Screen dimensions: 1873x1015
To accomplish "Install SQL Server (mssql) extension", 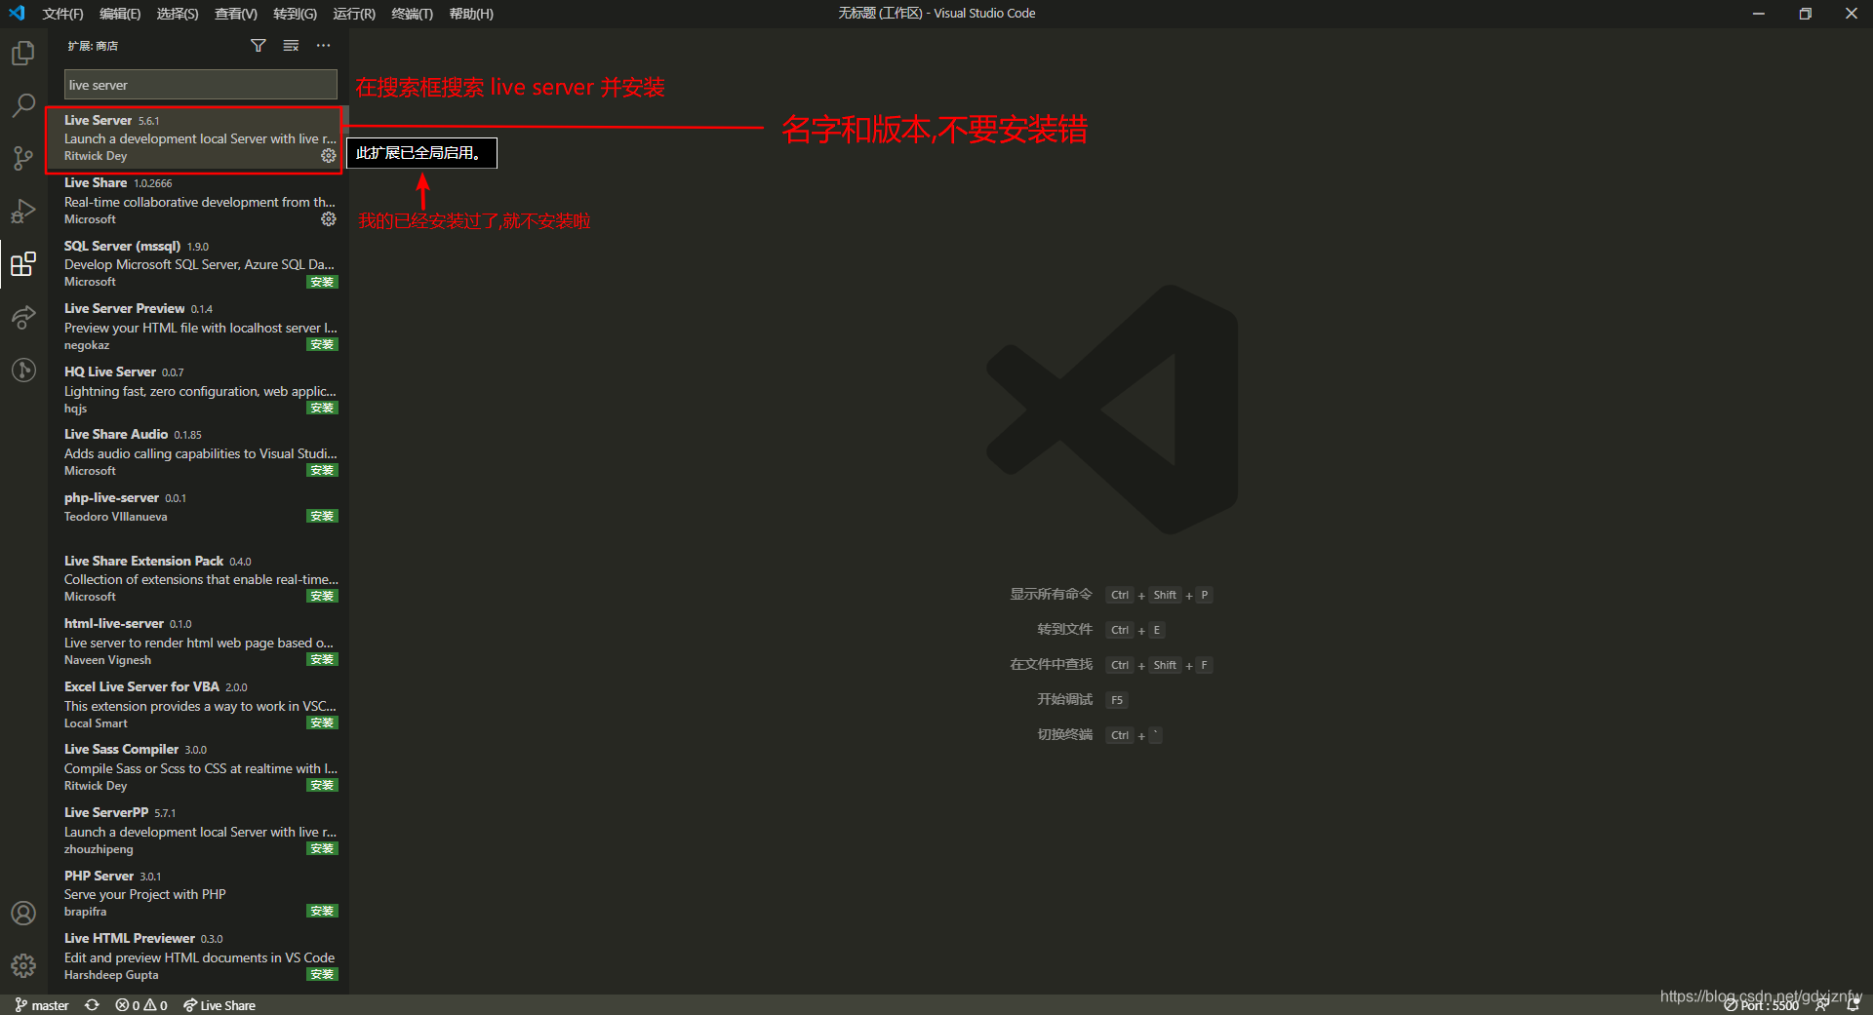I will pyautogui.click(x=322, y=282).
